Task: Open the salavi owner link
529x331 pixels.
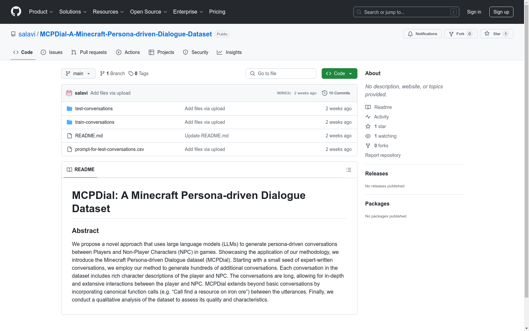Action: coord(27,34)
